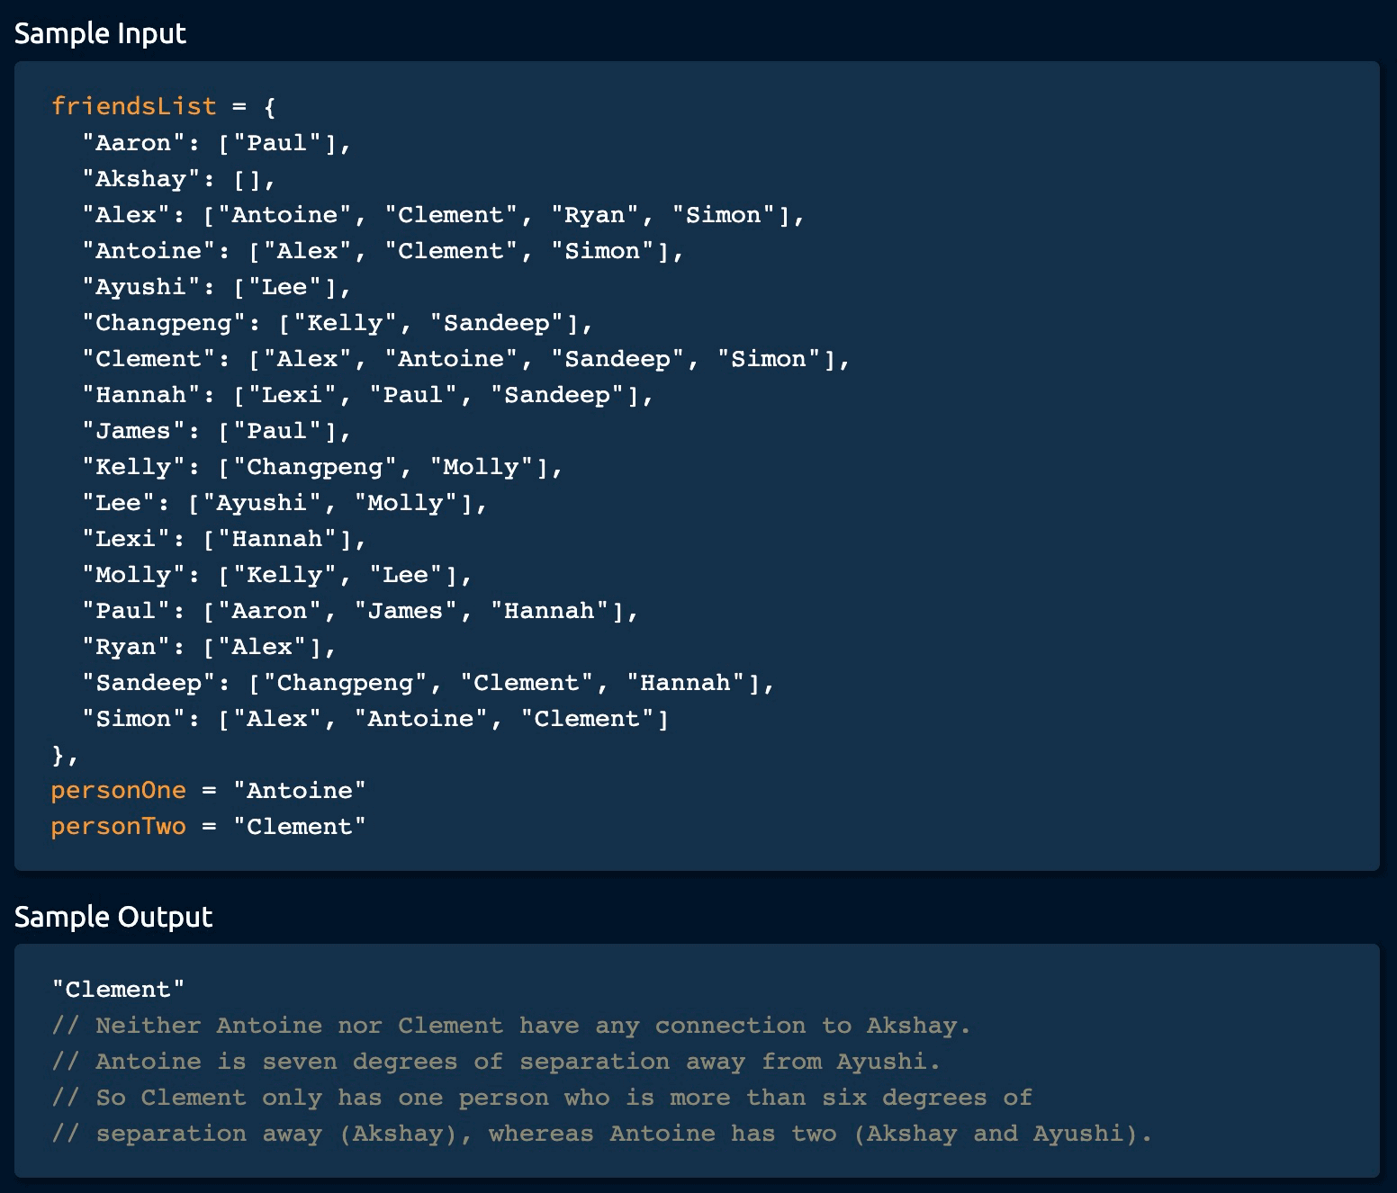Viewport: 1397px width, 1193px height.
Task: Click the "Clement" value assigned to personTwo
Action: [x=299, y=826]
